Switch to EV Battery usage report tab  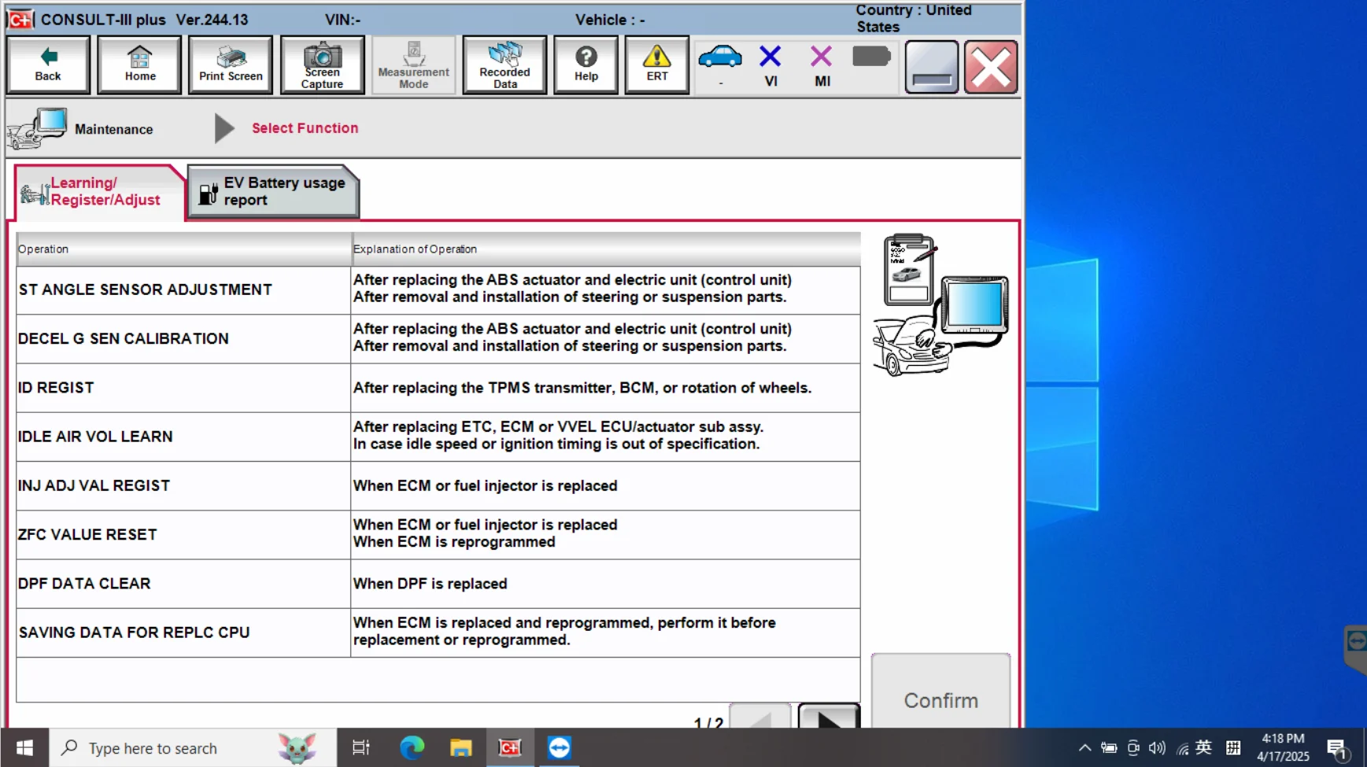point(273,192)
